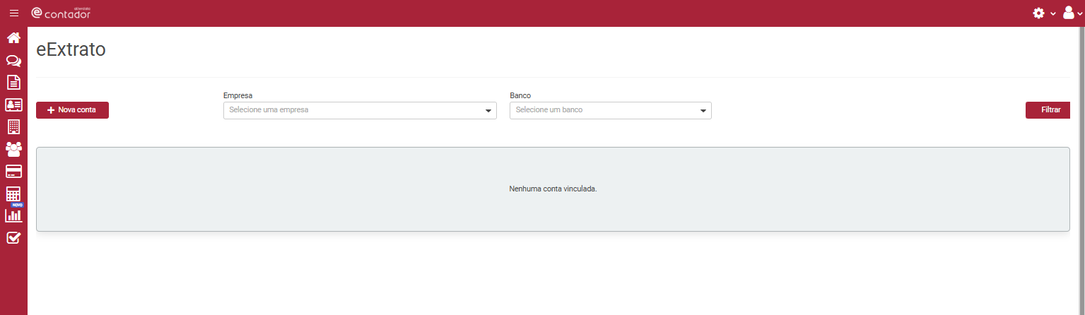The height and width of the screenshot is (315, 1085).
Task: Open the documents sidebar icon
Action: pos(13,83)
